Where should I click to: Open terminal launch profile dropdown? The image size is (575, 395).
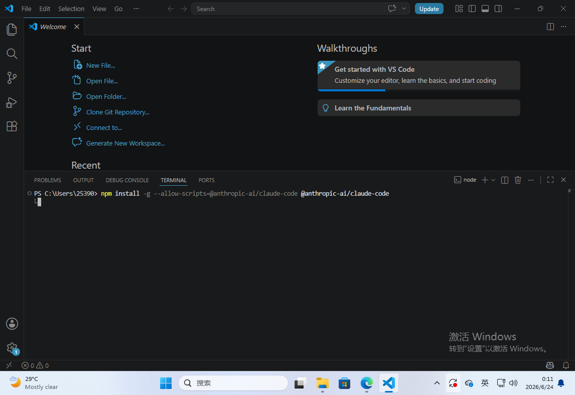[493, 180]
